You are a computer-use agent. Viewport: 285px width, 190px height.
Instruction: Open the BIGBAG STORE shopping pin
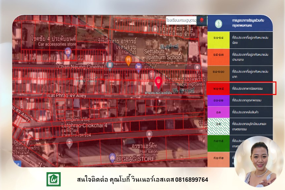112,157
